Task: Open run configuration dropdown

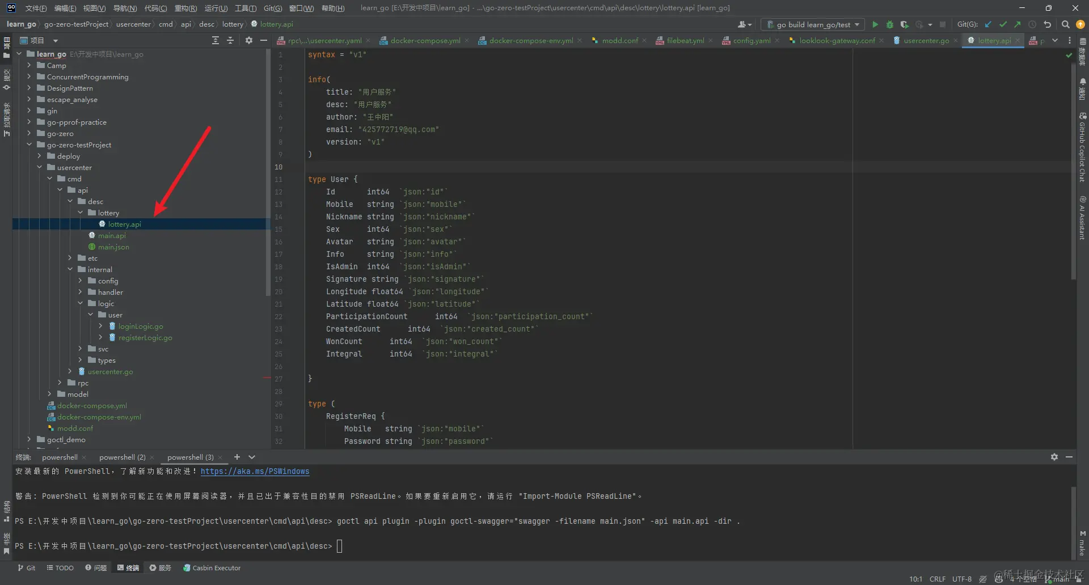Action: [x=813, y=24]
